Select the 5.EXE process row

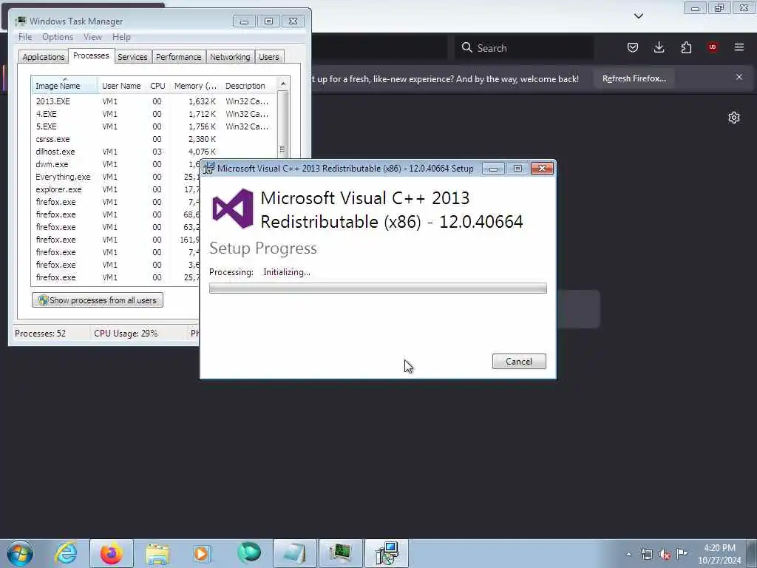point(154,126)
